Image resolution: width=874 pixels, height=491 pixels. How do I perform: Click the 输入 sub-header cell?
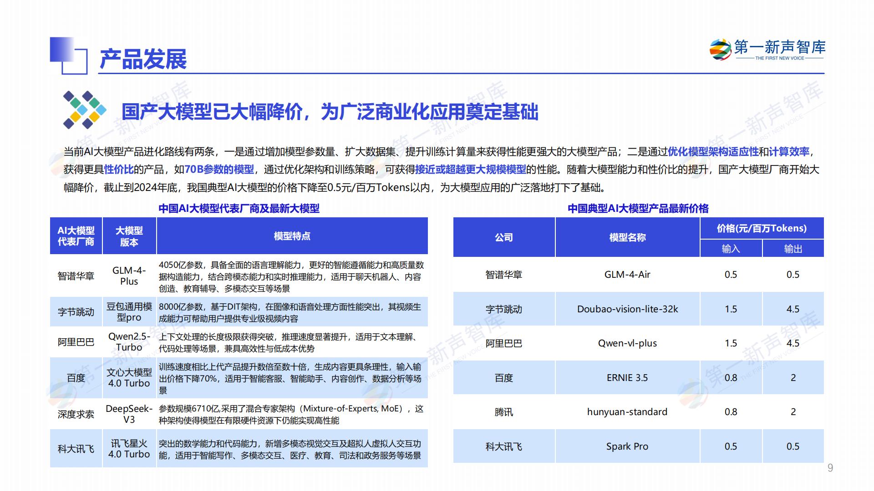(x=731, y=249)
